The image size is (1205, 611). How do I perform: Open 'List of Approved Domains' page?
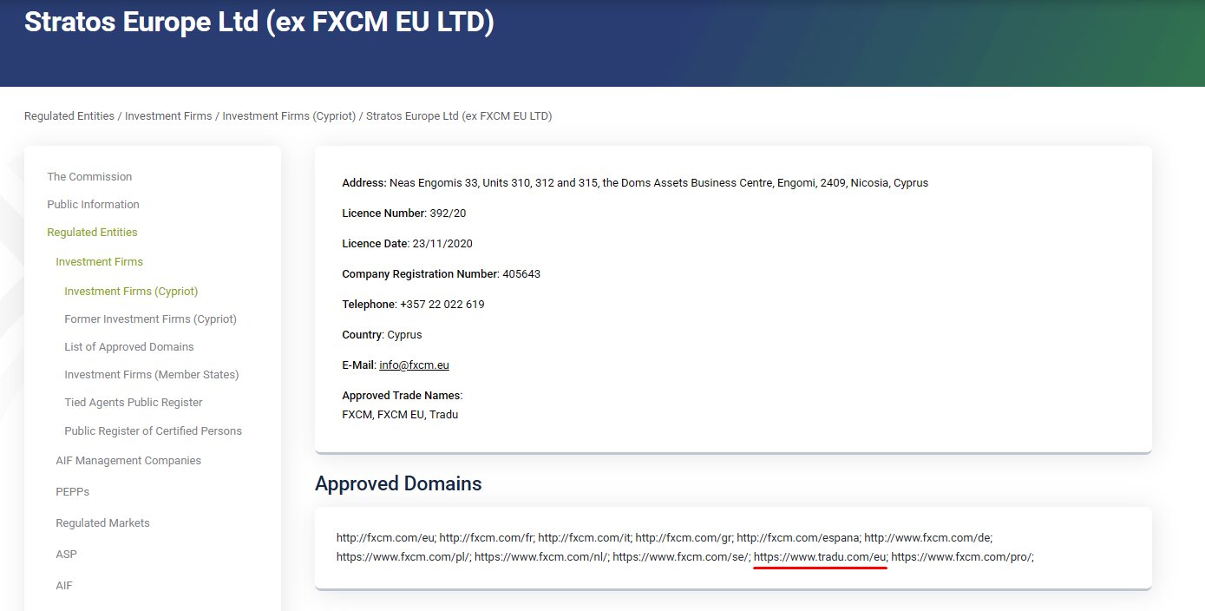128,347
